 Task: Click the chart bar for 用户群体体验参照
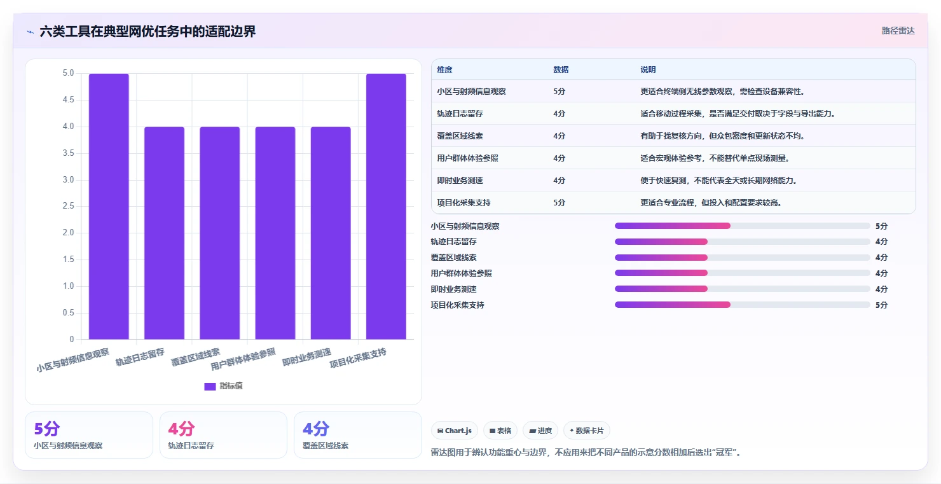(x=275, y=233)
